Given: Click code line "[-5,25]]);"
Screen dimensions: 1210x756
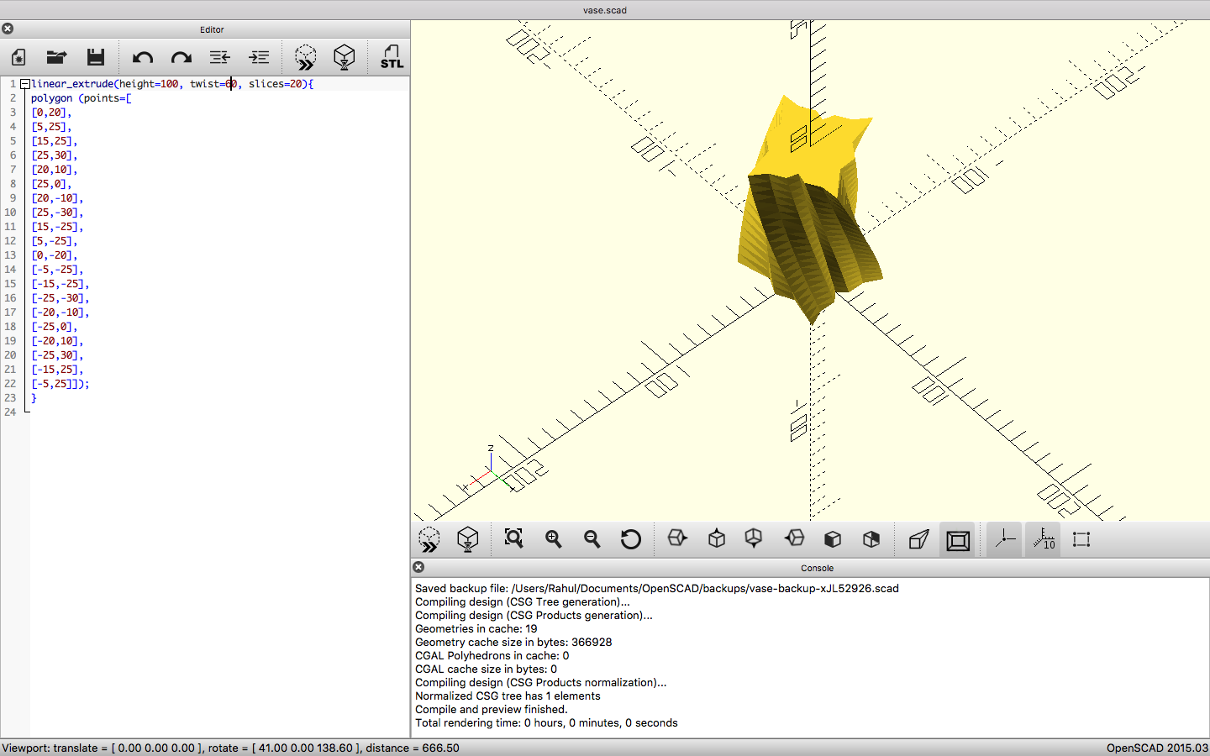Looking at the screenshot, I should click(60, 384).
